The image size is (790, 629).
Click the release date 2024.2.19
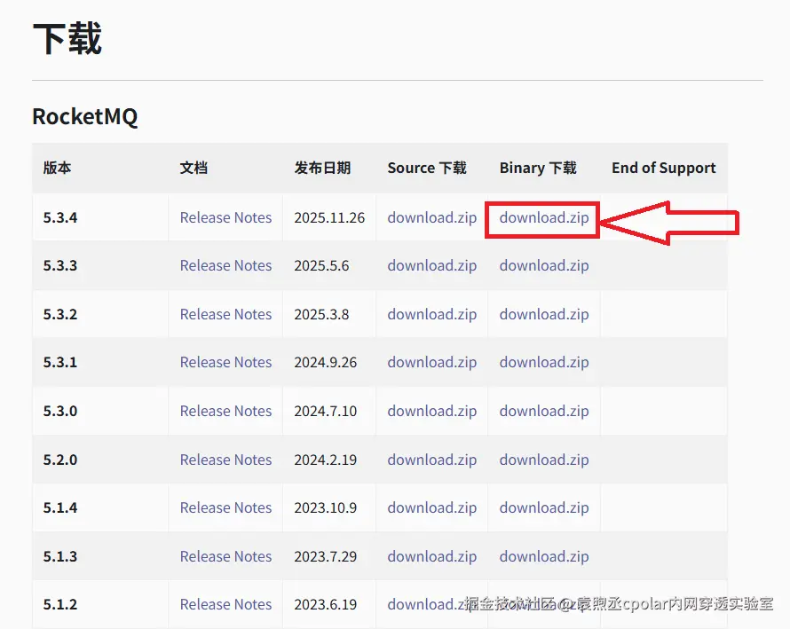(326, 460)
